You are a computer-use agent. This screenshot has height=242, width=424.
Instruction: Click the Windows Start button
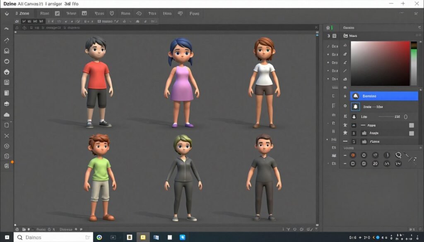click(7, 237)
